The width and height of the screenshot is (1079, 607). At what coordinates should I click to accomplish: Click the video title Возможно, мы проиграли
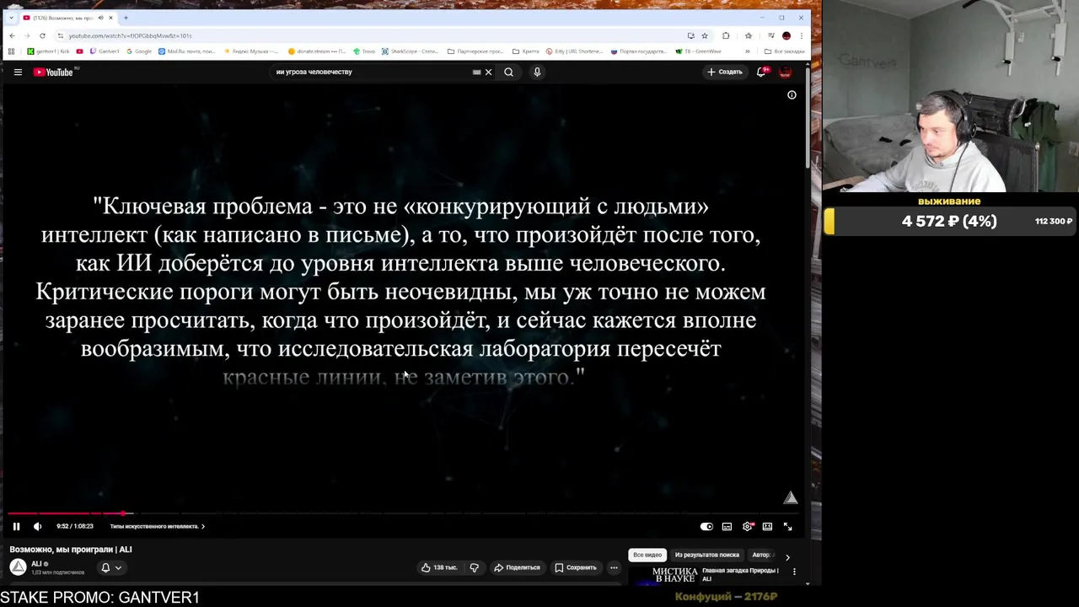[x=71, y=549]
